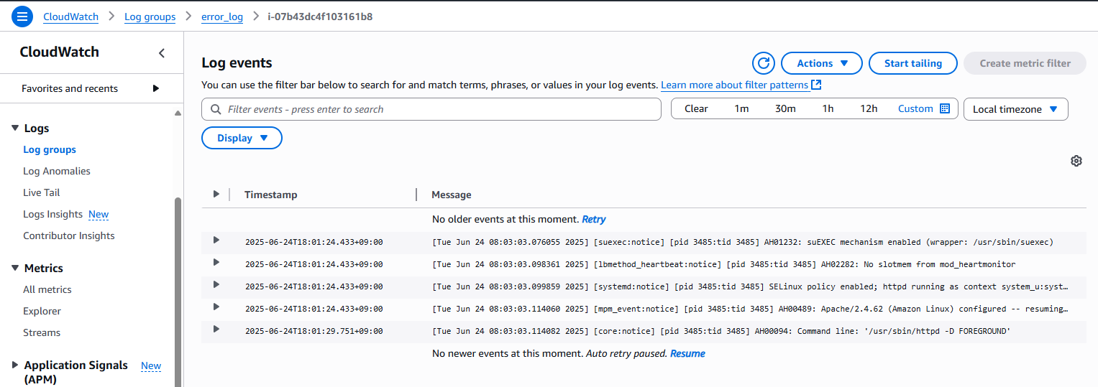Image resolution: width=1098 pixels, height=387 pixels.
Task: Click the Start tailing button
Action: coord(912,63)
